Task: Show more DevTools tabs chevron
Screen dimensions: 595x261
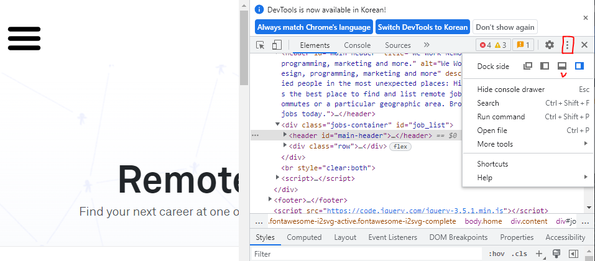Action: click(x=427, y=45)
